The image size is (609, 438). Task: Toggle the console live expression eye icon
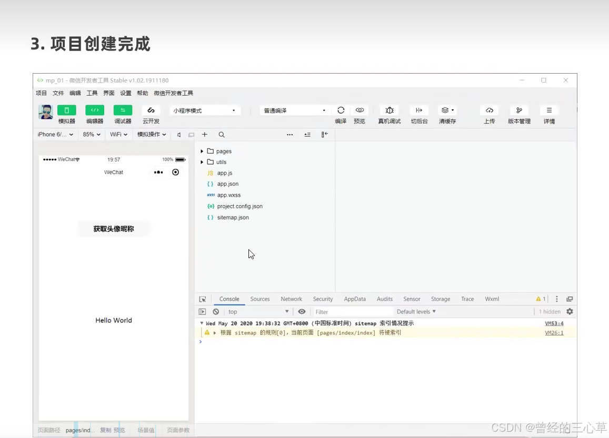point(302,311)
